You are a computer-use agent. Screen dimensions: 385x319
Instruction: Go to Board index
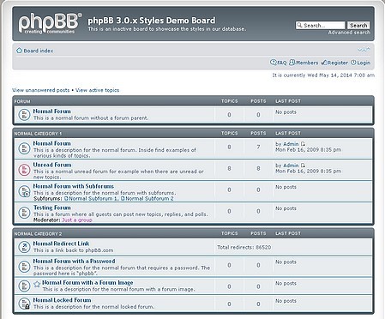[x=39, y=51]
